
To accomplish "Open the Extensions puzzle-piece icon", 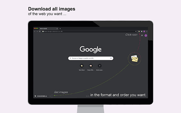I will pos(142,31).
